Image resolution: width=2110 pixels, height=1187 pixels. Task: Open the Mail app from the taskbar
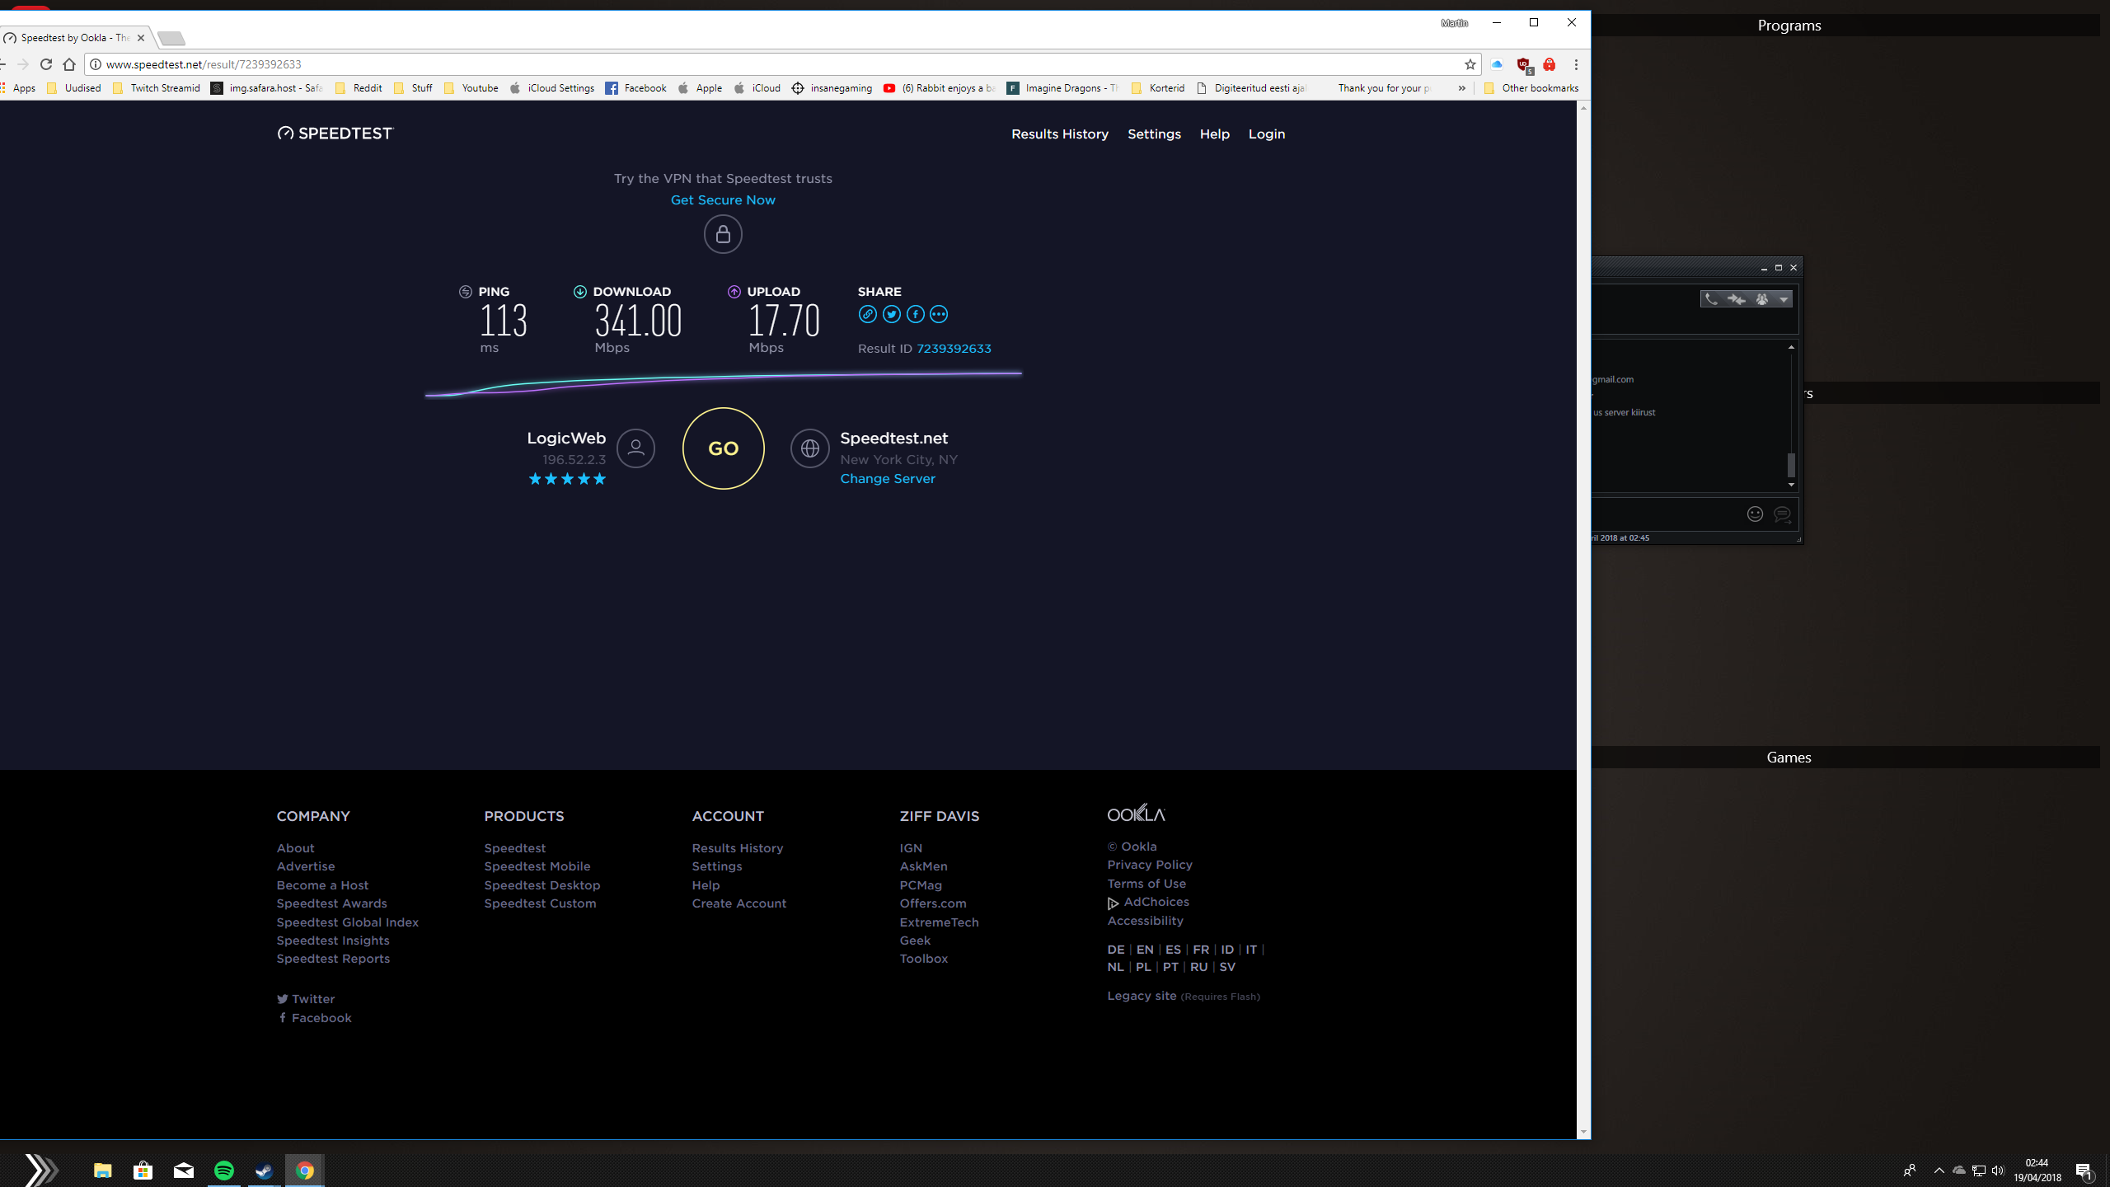coord(183,1170)
